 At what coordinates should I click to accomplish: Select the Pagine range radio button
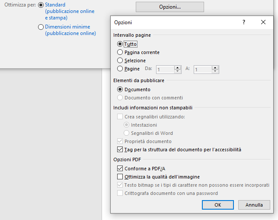(x=120, y=69)
